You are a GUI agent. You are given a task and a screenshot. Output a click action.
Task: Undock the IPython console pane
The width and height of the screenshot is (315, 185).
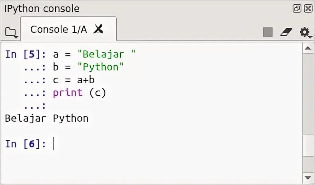tap(297, 8)
